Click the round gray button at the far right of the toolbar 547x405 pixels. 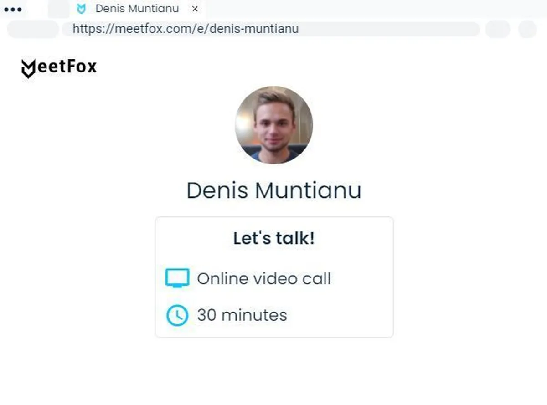527,29
